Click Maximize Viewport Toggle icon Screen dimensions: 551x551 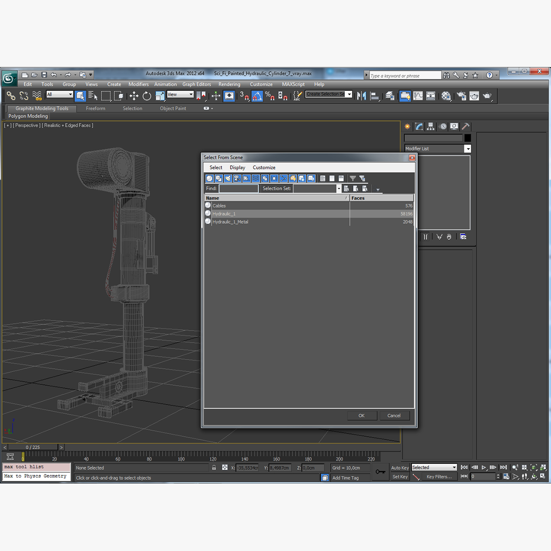tap(543, 477)
